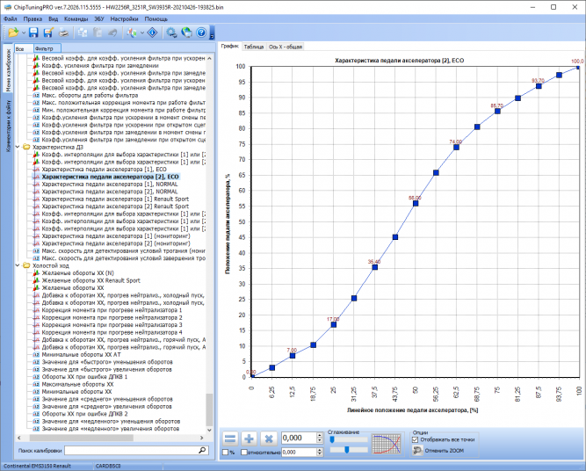Image resolution: width=586 pixels, height=471 pixels.
Task: Click the magnifier search icon
Action: 202,450
